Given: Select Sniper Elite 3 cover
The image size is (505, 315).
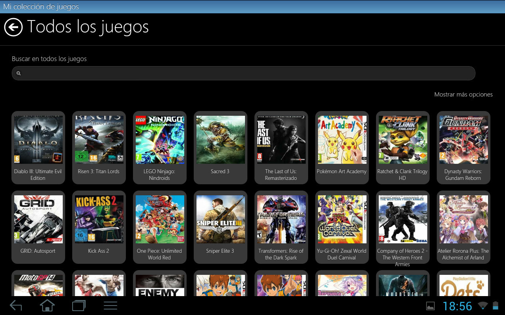Looking at the screenshot, I should tap(221, 219).
